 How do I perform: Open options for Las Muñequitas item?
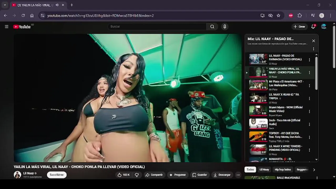coord(309,86)
